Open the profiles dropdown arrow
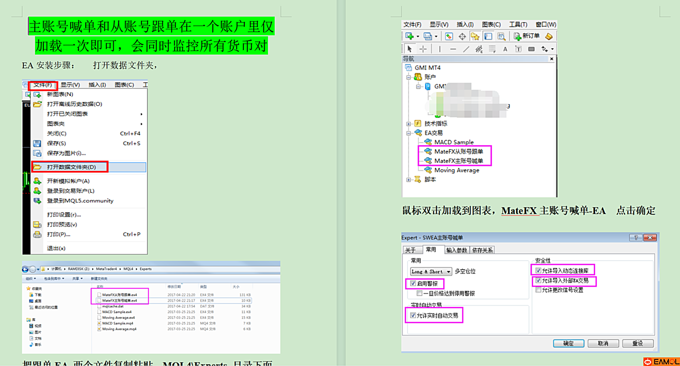 [x=436, y=37]
